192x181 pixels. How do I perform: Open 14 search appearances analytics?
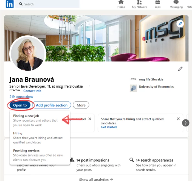click(x=154, y=160)
